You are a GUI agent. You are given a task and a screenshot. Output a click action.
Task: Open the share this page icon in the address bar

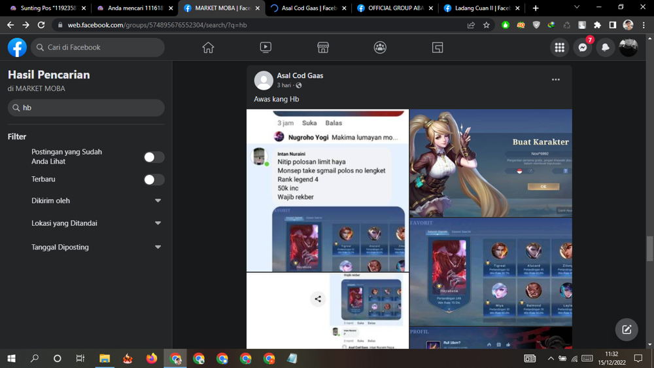[x=471, y=25]
